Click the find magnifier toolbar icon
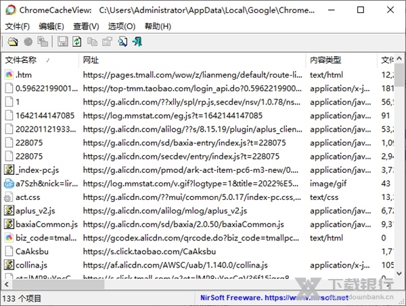Viewport: 406px width, 306px height. point(122,42)
